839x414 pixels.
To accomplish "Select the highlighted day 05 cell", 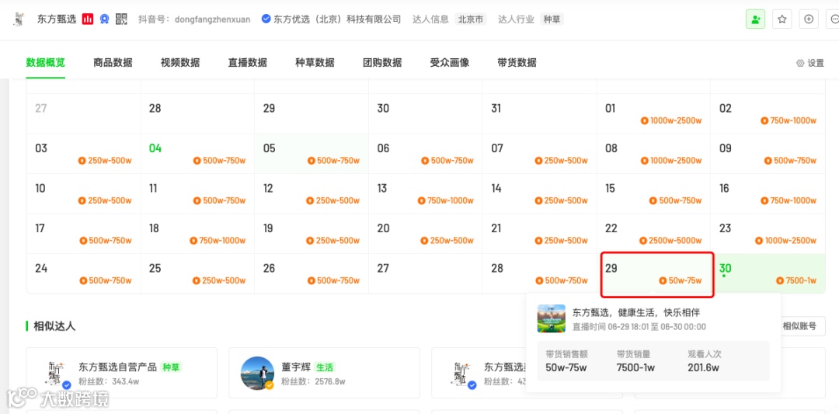I will 312,154.
